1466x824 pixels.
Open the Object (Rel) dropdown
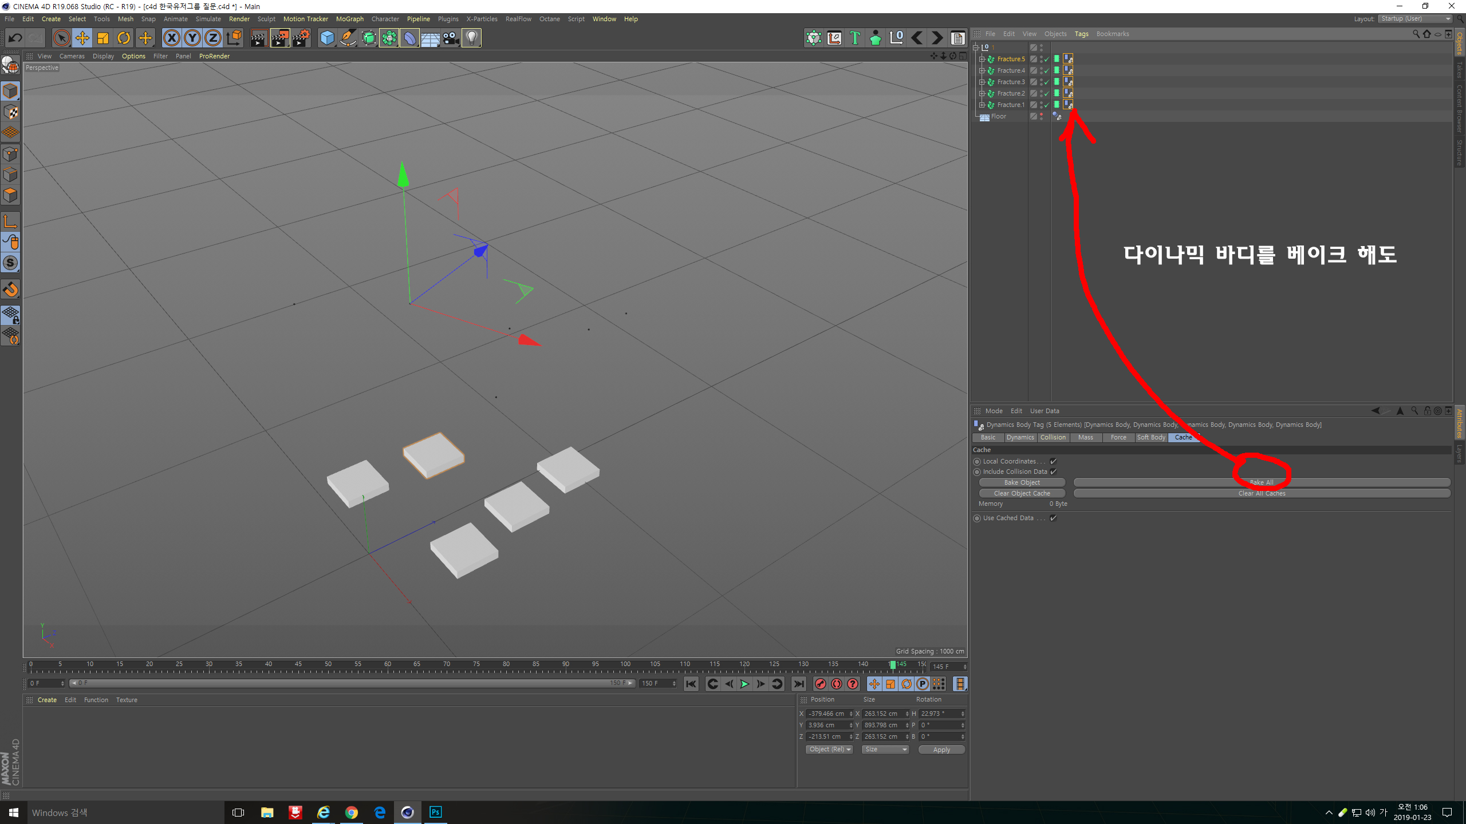[x=829, y=750]
